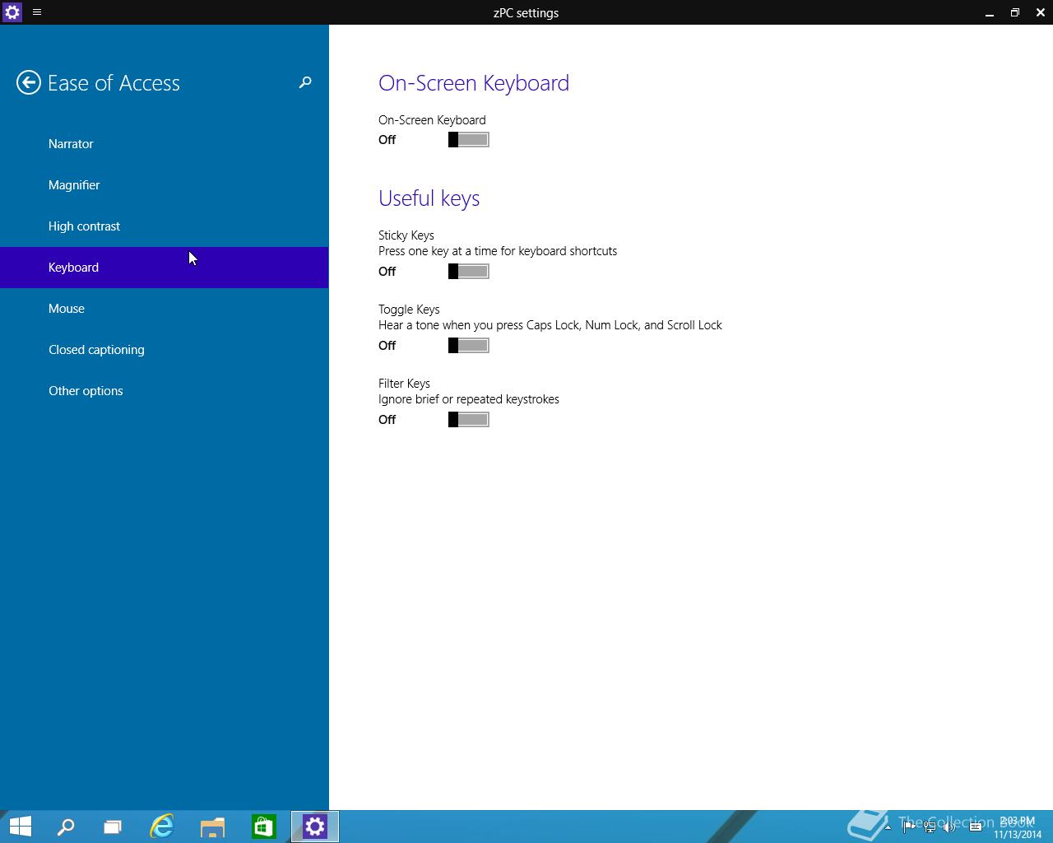Turn on the On-Screen Keyboard switch

469,140
